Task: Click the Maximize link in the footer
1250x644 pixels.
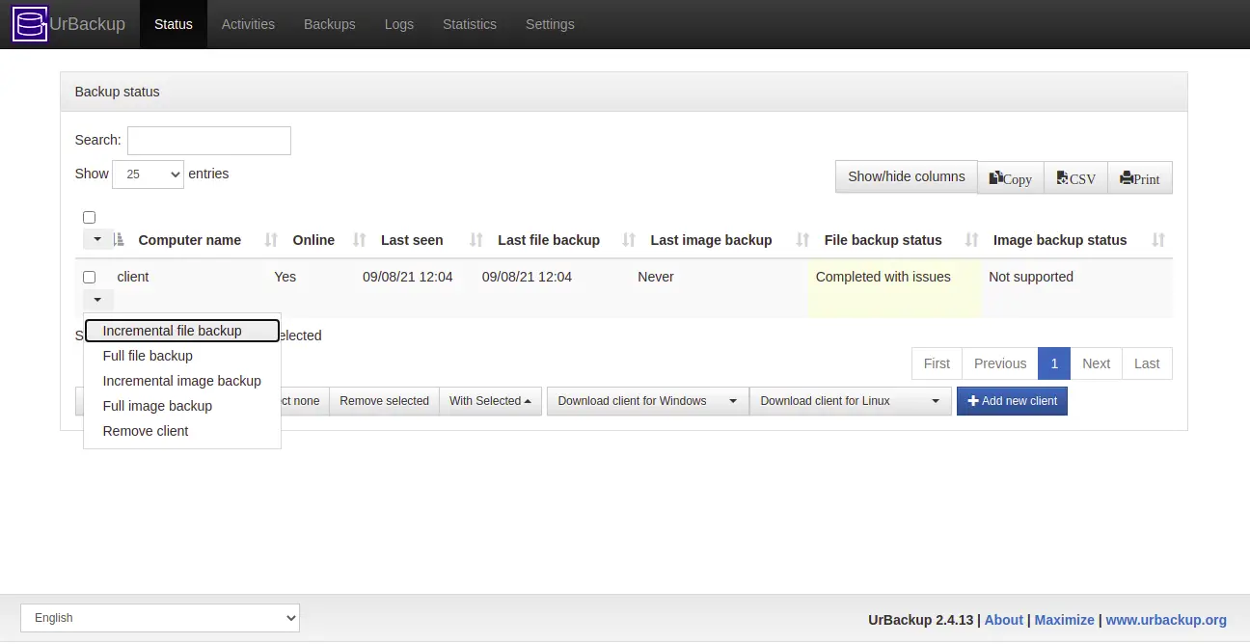Action: pos(1065,620)
